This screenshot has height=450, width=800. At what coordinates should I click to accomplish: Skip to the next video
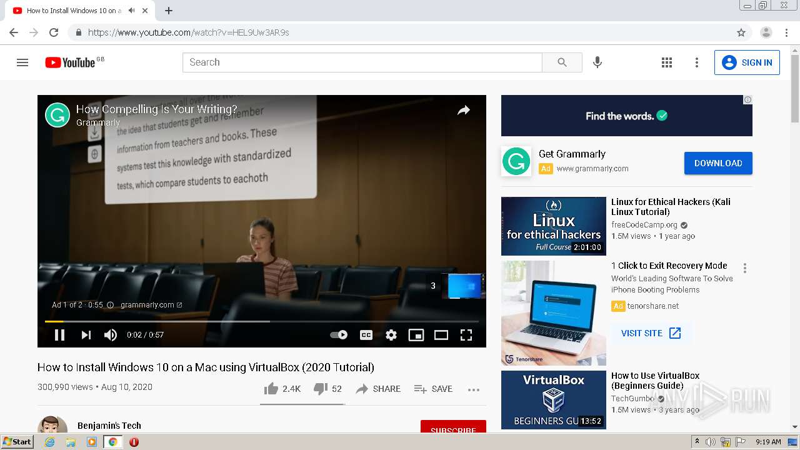[86, 335]
